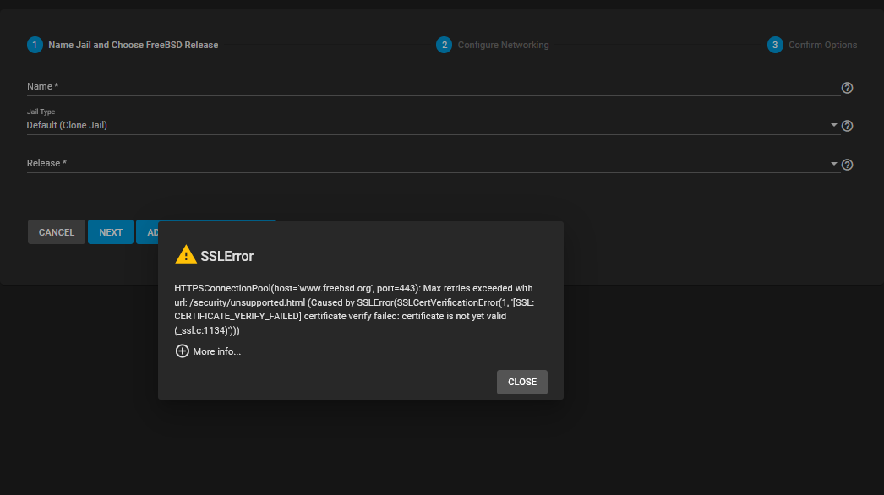Open help icon beside Jail Type

[847, 126]
